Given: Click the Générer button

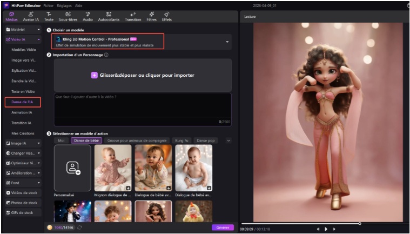Looking at the screenshot, I should tap(222, 228).
